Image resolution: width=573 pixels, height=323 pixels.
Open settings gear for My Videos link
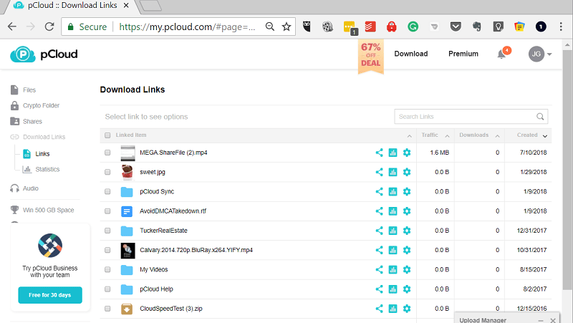click(407, 270)
